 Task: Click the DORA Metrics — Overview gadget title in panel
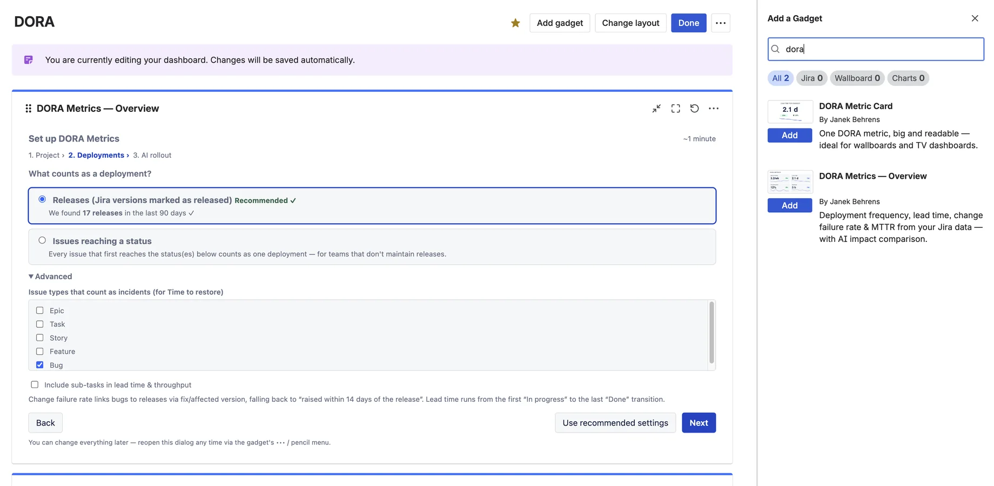(873, 176)
